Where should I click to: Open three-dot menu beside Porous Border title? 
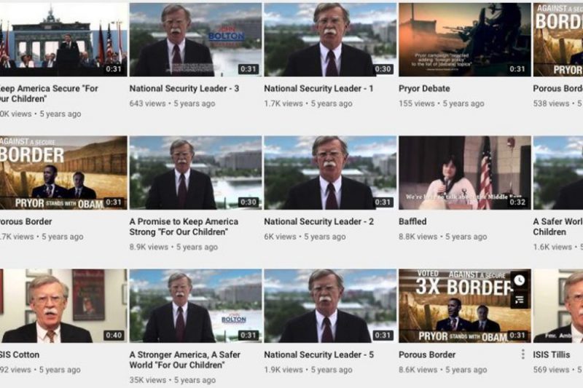tap(523, 355)
